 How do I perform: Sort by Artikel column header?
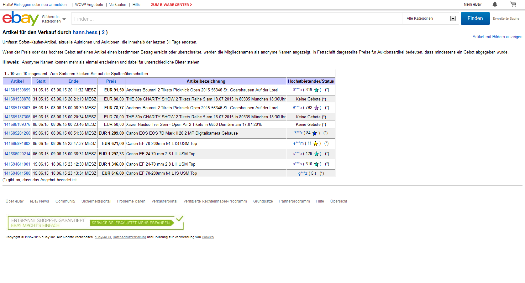17,81
